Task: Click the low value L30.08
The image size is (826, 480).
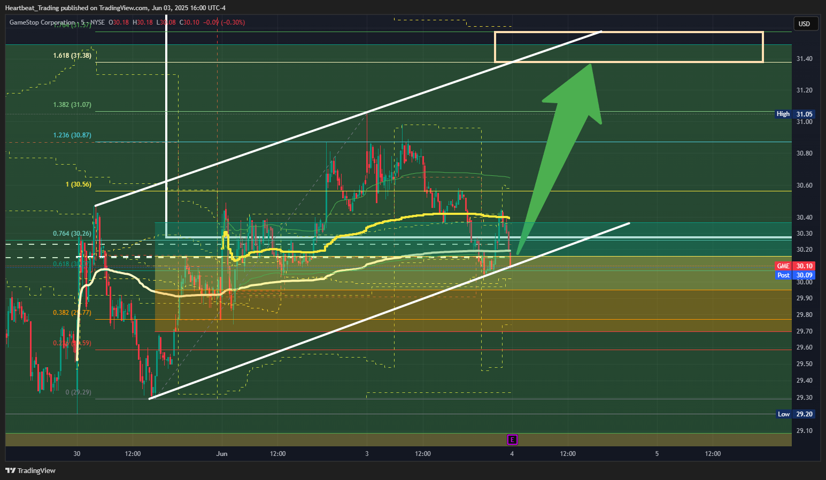Action: pyautogui.click(x=166, y=22)
